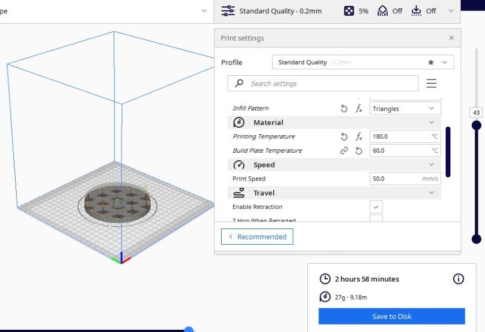Click the '2 hours 58 minutes' estimate

click(367, 279)
